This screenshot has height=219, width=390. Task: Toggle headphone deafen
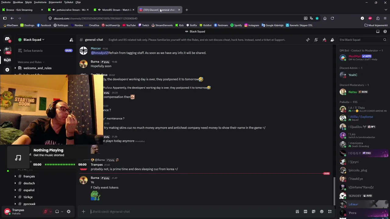[x=57, y=212]
